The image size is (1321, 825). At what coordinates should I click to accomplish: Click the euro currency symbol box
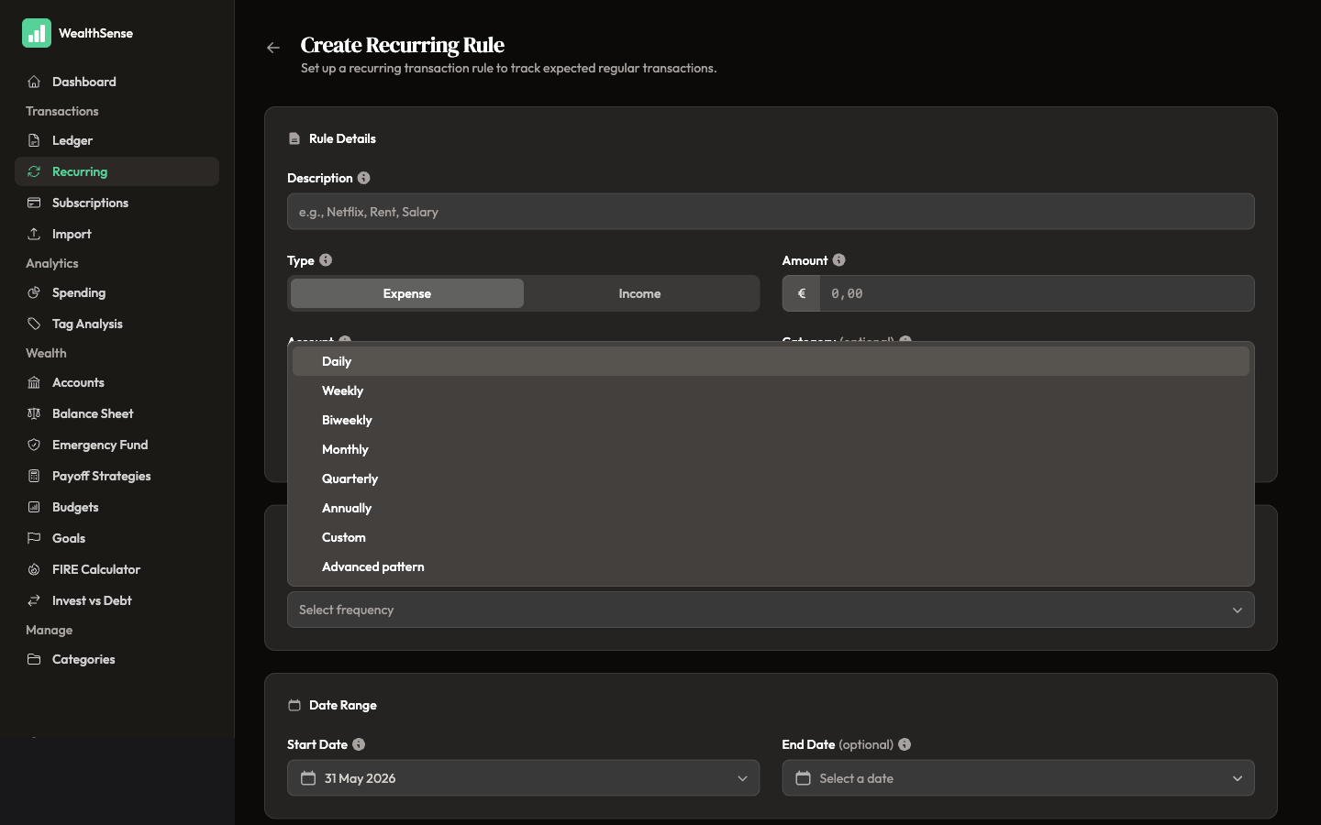[x=802, y=293]
